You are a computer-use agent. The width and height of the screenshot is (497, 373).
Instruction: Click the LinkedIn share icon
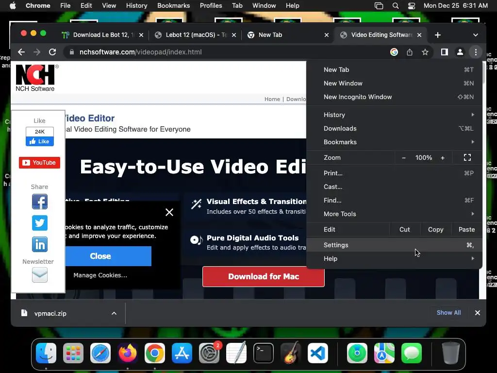40,244
